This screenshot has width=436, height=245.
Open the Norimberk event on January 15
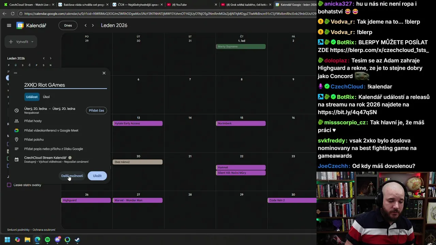click(x=241, y=124)
